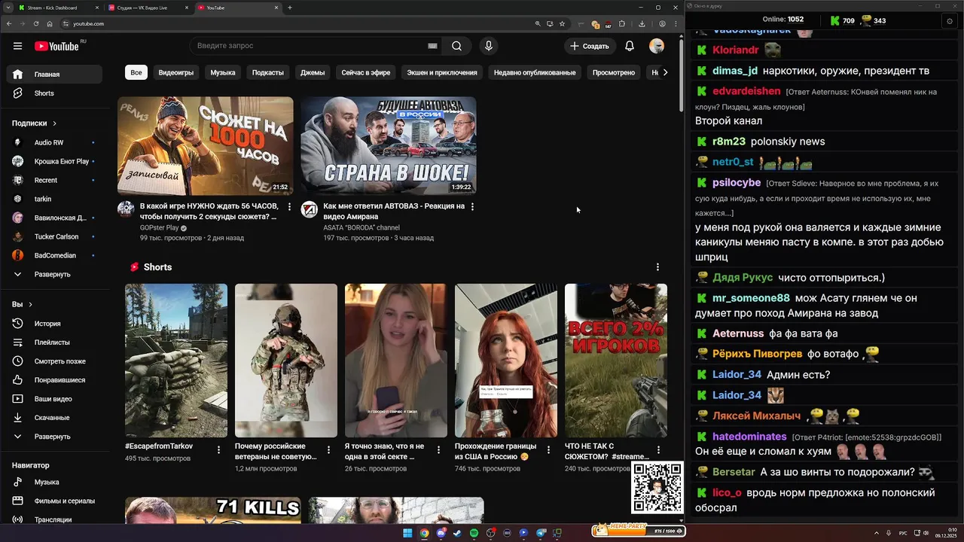Viewport: 964px width, 542px height.
Task: Open Discord from the taskbar
Action: [x=441, y=533]
